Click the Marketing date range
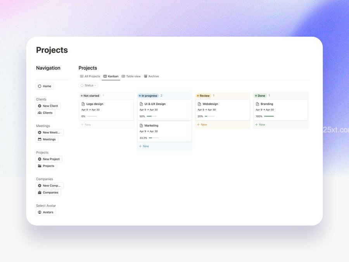349x262 pixels. coord(149,132)
